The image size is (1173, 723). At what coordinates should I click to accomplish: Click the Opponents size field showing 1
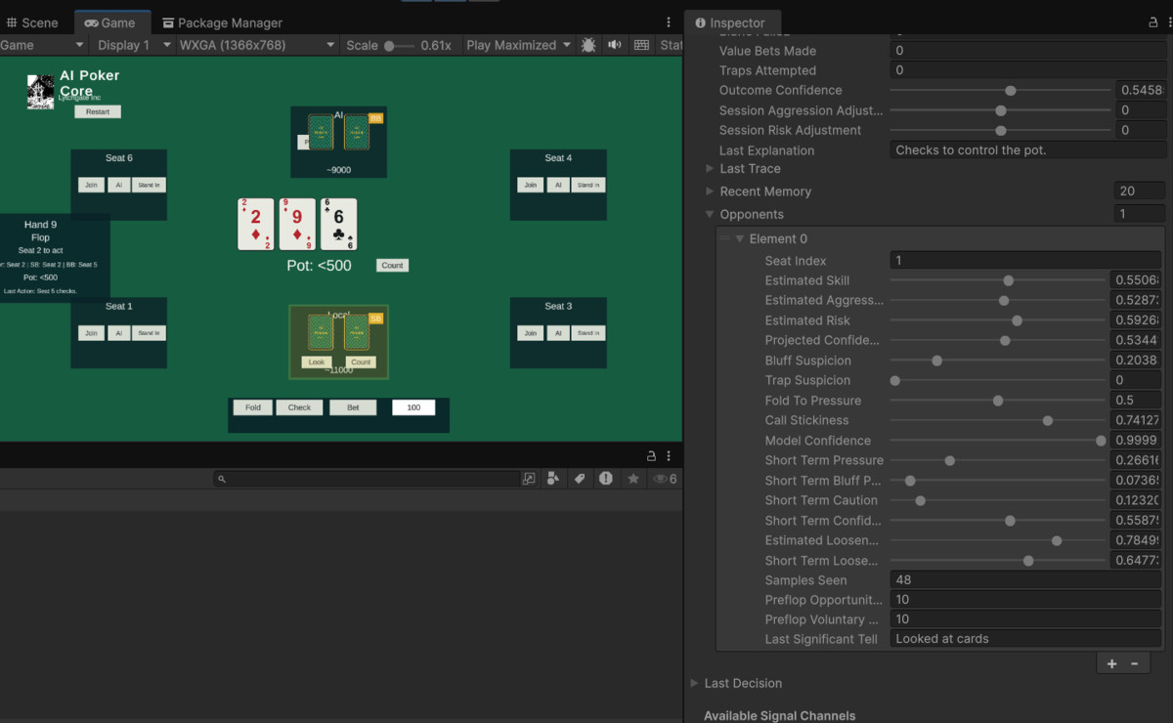1140,214
